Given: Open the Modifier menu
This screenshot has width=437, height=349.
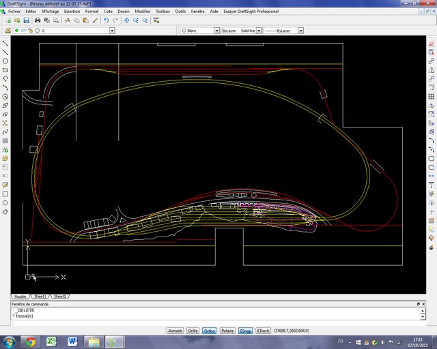Looking at the screenshot, I should [143, 12].
